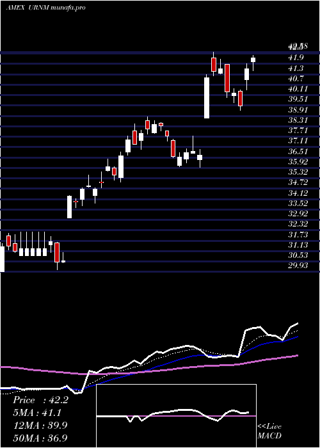Click the AMEX URNM munafa.pro title
The height and width of the screenshot is (448, 320).
pos(45,8)
